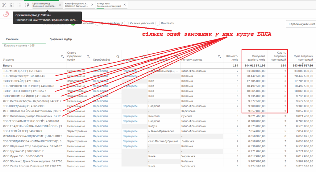Search in the OpenDataBot column
The width and height of the screenshot is (316, 172).
(118, 56)
